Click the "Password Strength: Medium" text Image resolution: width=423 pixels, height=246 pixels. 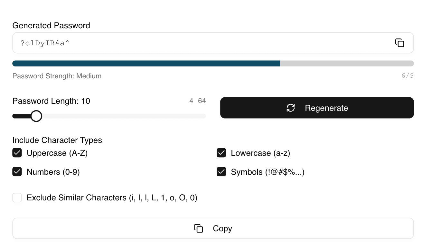(x=57, y=76)
